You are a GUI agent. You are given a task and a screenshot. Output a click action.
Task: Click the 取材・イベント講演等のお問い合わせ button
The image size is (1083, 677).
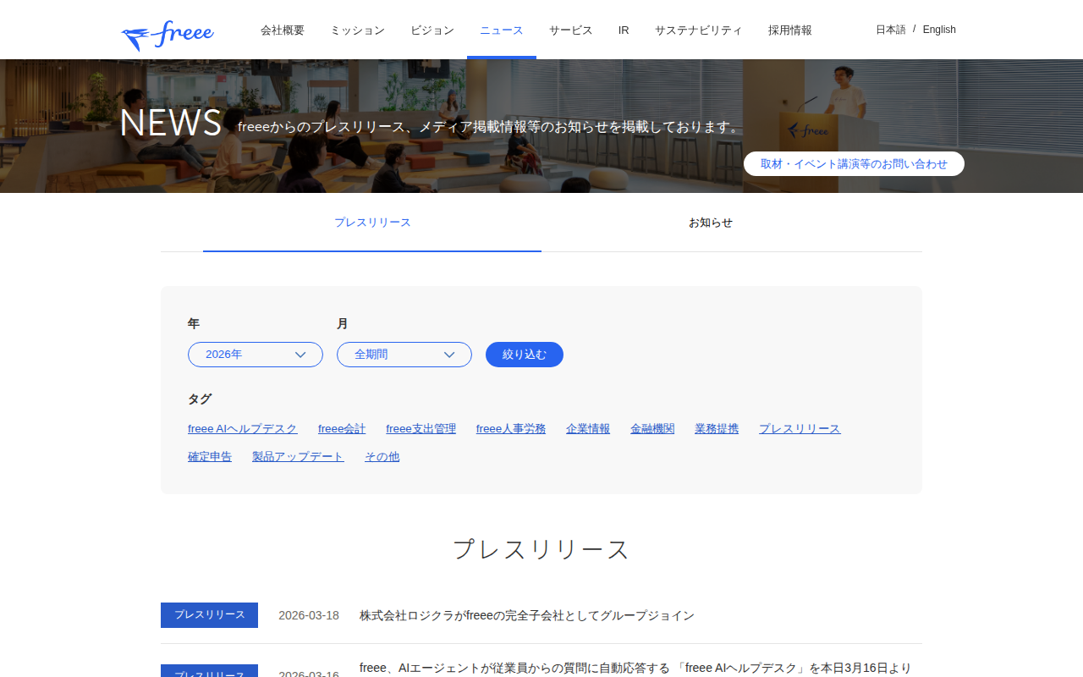point(854,164)
